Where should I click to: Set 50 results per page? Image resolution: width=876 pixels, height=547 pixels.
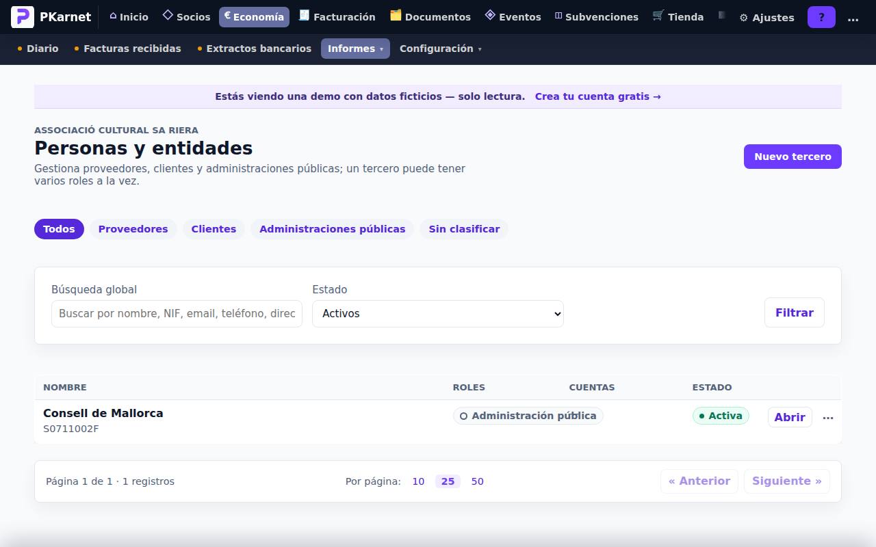[478, 481]
